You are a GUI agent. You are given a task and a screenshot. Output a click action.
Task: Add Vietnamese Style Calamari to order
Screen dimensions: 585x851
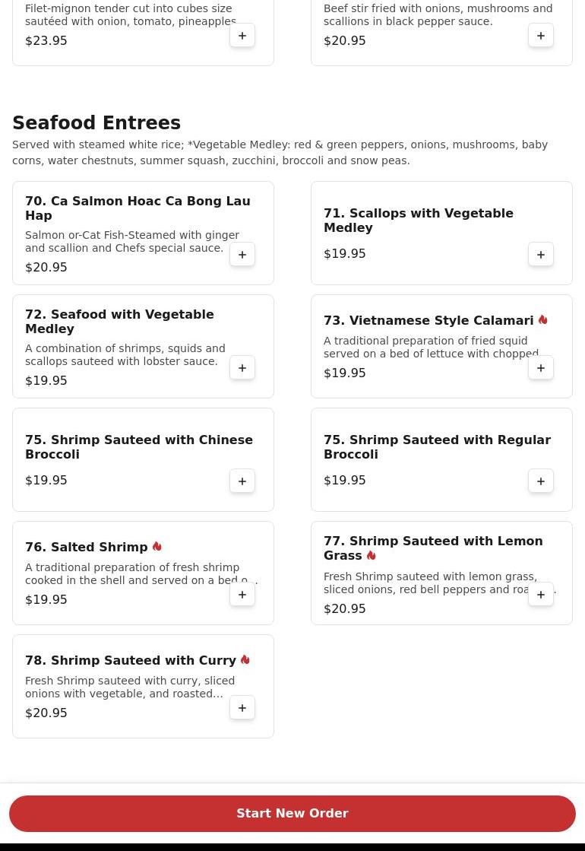tap(540, 368)
